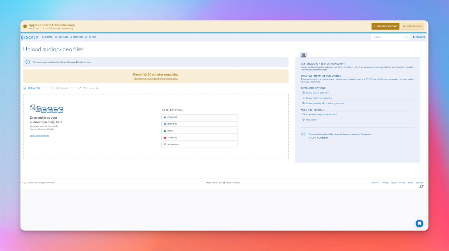Click the Sonix logo
The image size is (449, 251).
coord(30,37)
